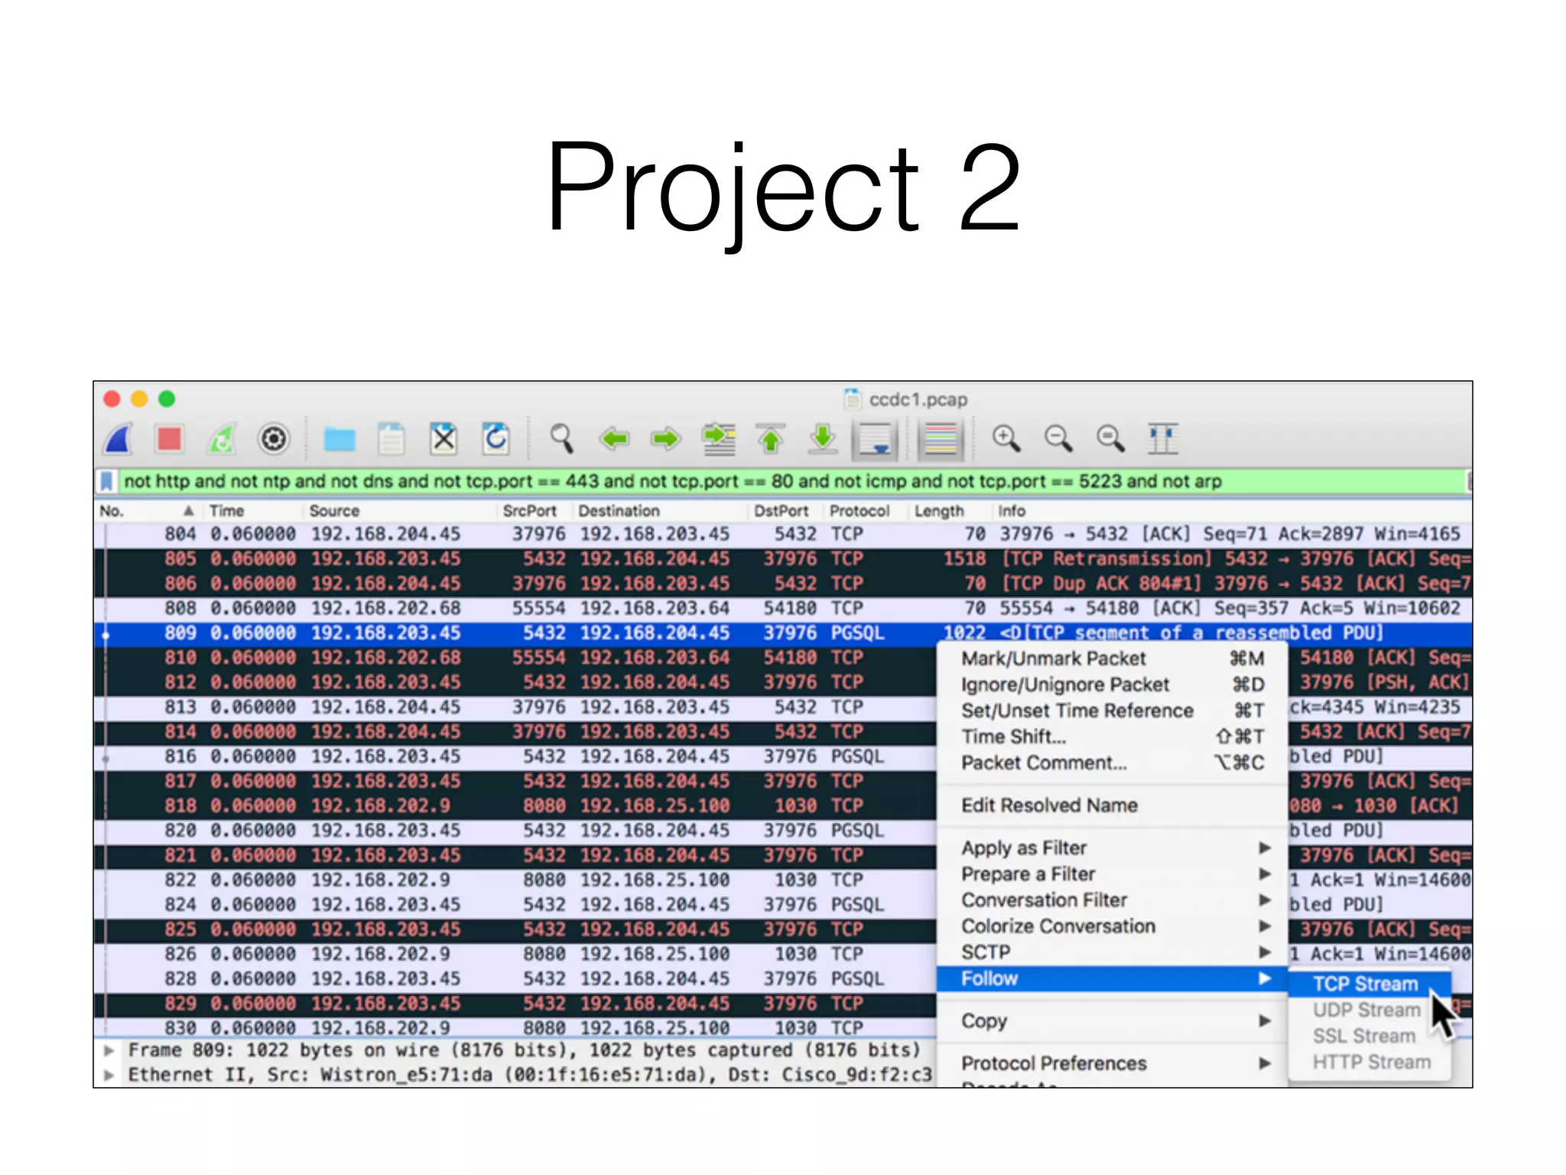Select packet 816 PGSQL row
1566x1175 pixels.
click(516, 757)
